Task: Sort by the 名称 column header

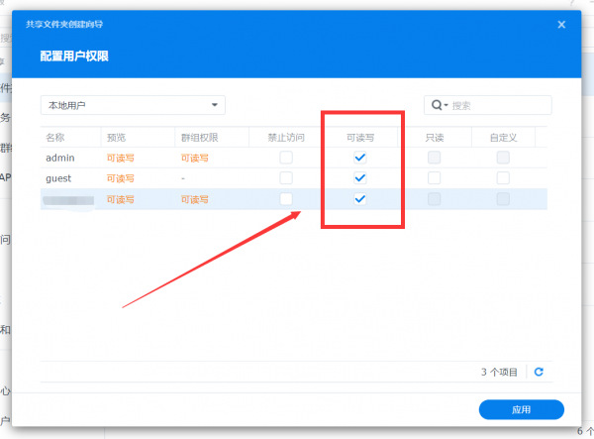Action: click(x=71, y=137)
